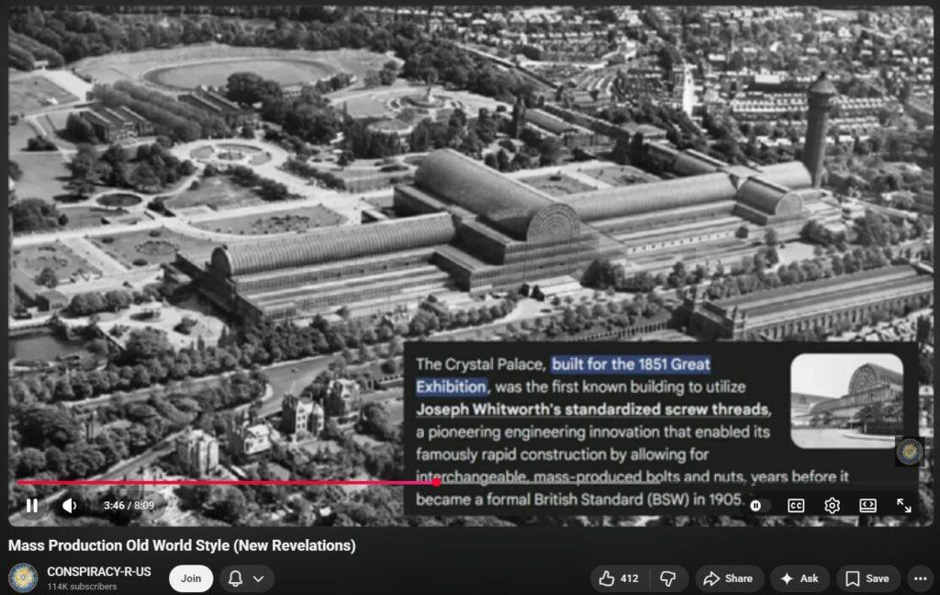Open the CONSPIRACY-R-US channel name link

pyautogui.click(x=98, y=571)
